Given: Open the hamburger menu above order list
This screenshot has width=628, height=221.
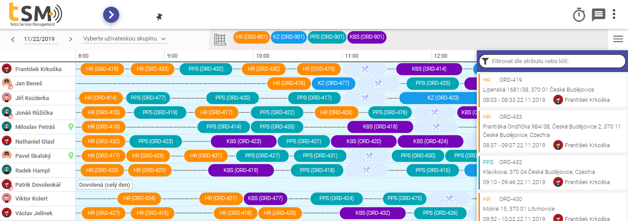Looking at the screenshot, I should [618, 39].
